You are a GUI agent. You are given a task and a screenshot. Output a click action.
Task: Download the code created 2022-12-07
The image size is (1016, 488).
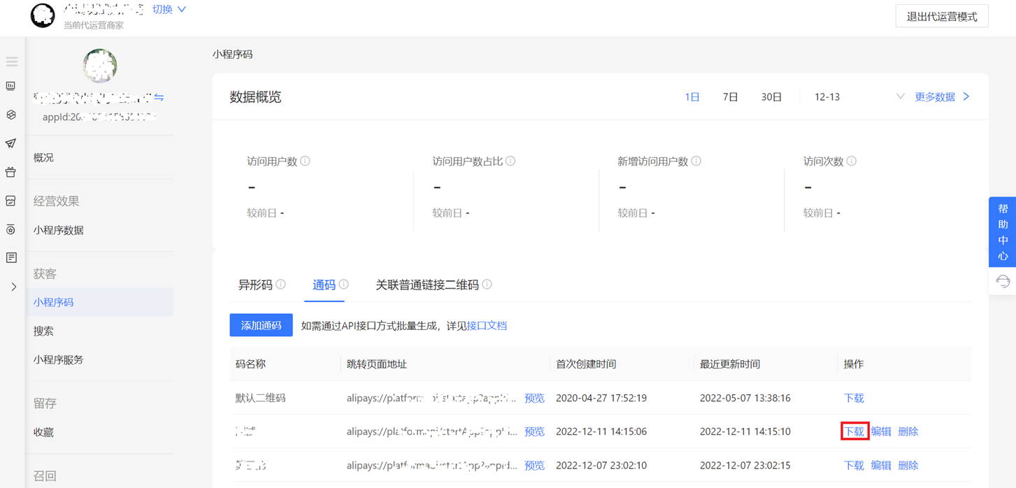point(854,465)
